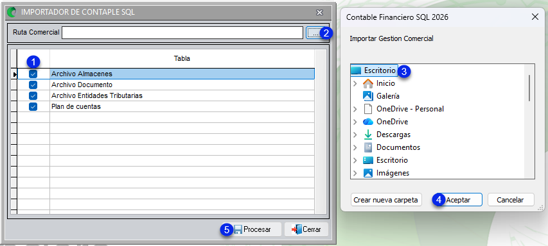Viewport: 548px width, 246px height.
Task: Click the Descargas download arrow icon
Action: [368, 135]
